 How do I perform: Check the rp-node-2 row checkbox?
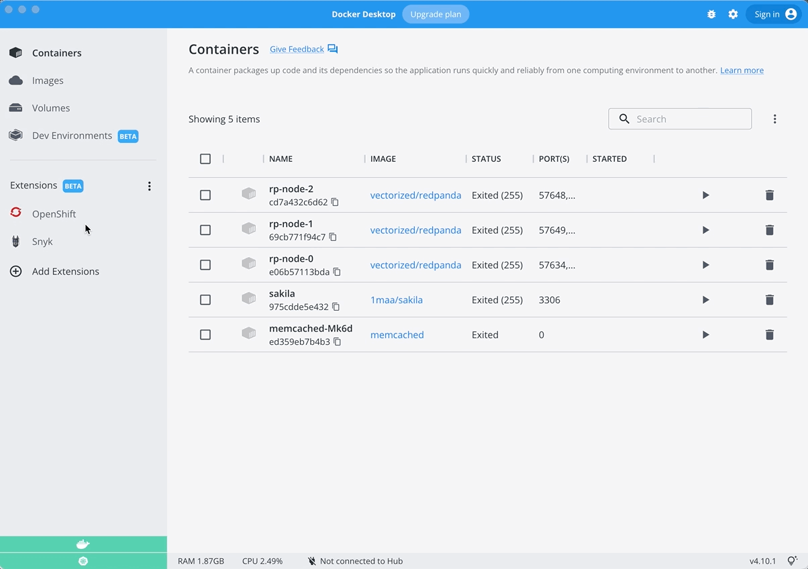205,195
